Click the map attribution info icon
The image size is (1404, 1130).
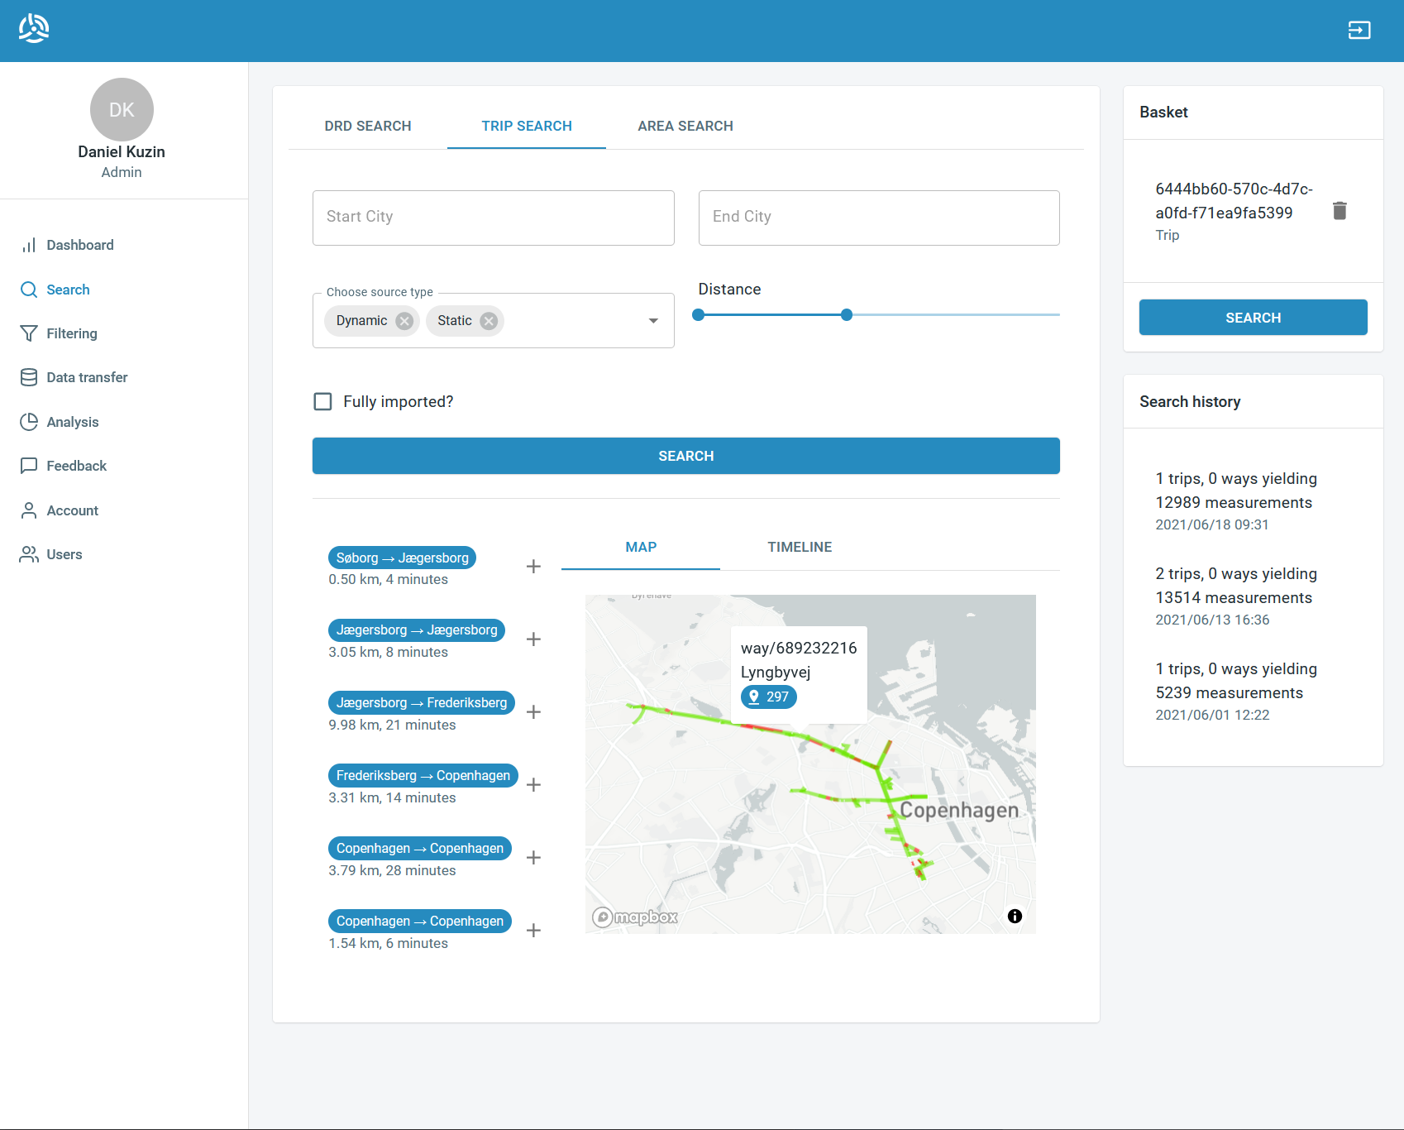[x=1015, y=916]
